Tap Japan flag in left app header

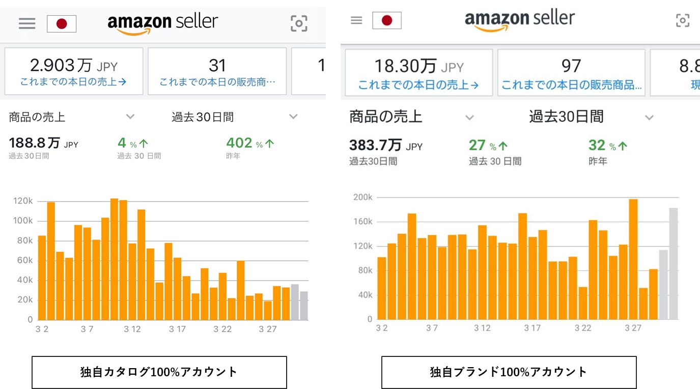pyautogui.click(x=62, y=24)
